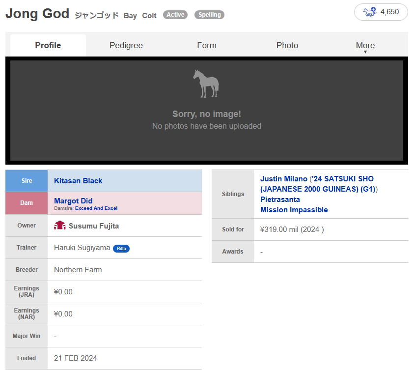Select the Profile tab
Image resolution: width=414 pixels, height=371 pixels.
pyautogui.click(x=48, y=45)
